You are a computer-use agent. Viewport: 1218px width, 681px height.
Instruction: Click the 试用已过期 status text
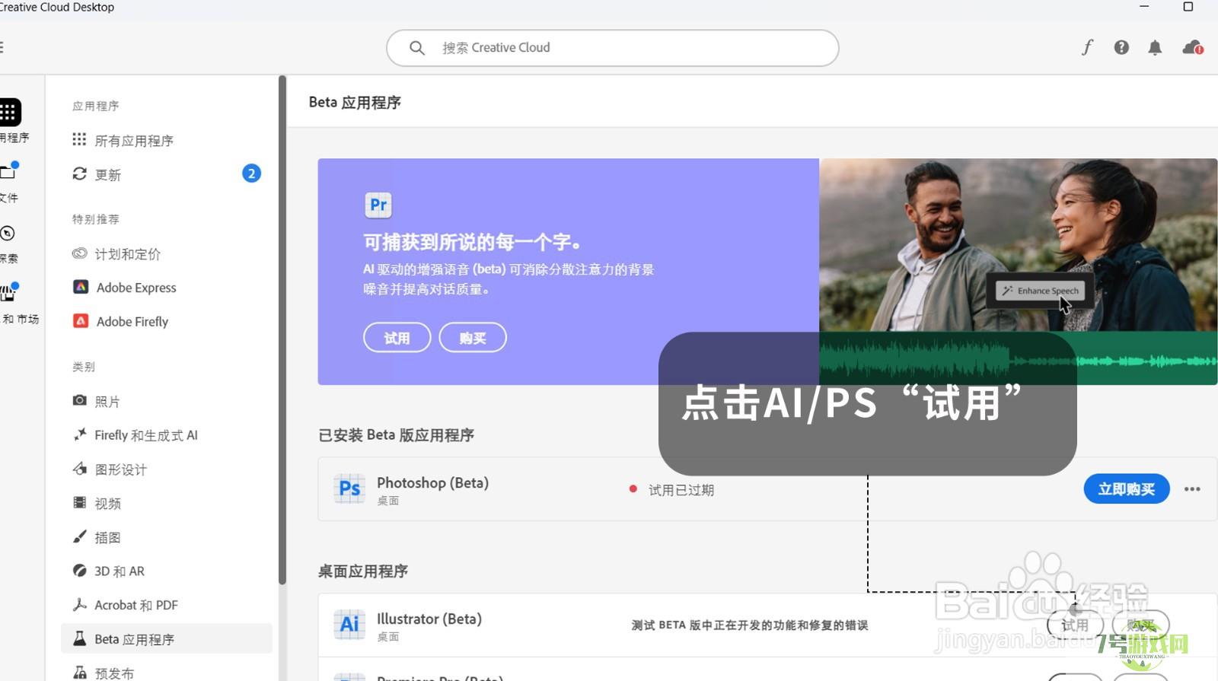tap(681, 490)
